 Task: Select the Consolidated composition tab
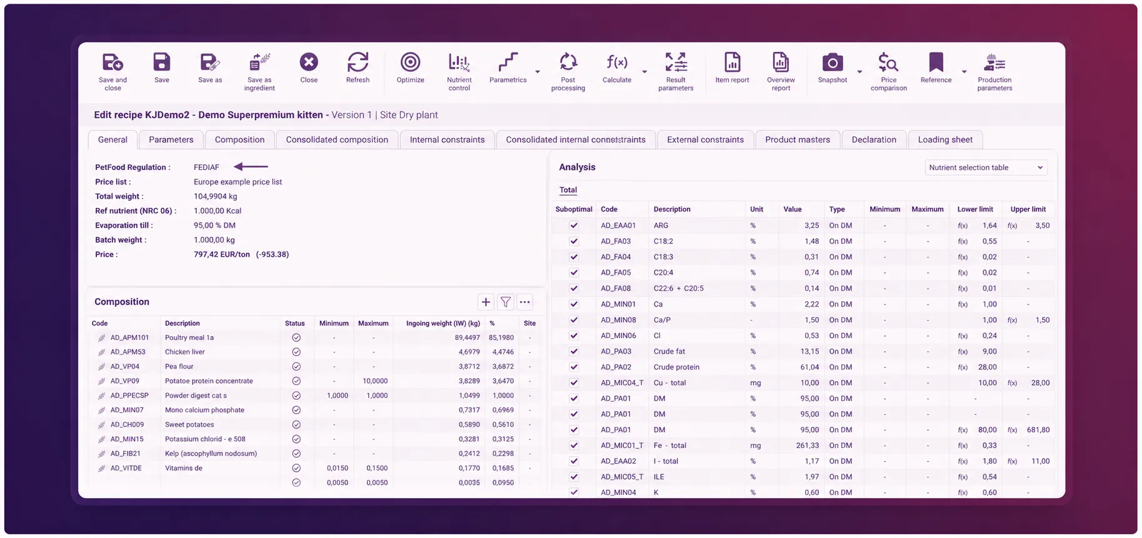point(337,140)
